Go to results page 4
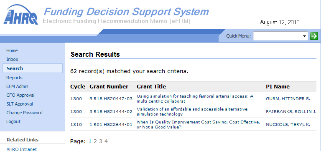 tap(106, 141)
